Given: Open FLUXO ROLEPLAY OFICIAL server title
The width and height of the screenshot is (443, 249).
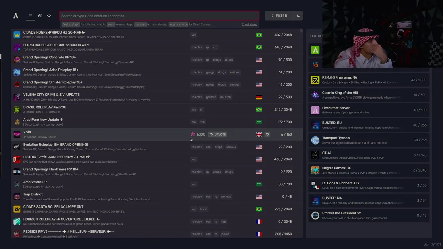Looking at the screenshot, I should point(56,45).
